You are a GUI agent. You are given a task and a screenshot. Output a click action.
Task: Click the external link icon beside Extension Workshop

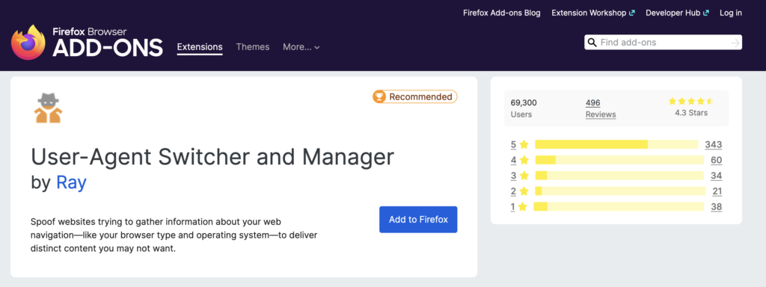tap(631, 13)
